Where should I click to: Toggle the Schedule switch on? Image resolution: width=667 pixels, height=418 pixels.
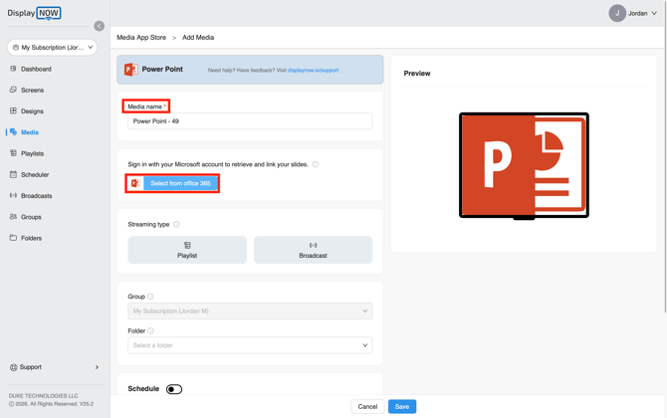(174, 389)
